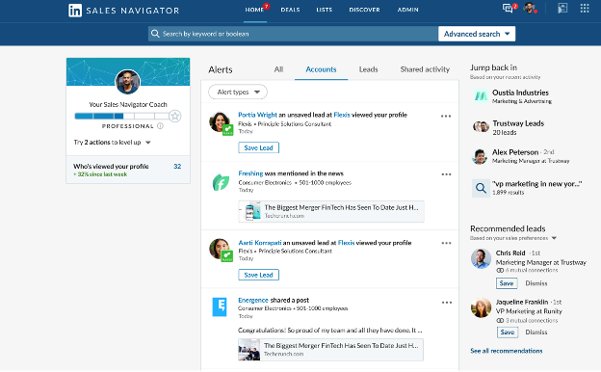Open Alex Peterson recent profile
This screenshot has width=601, height=372.
[515, 152]
